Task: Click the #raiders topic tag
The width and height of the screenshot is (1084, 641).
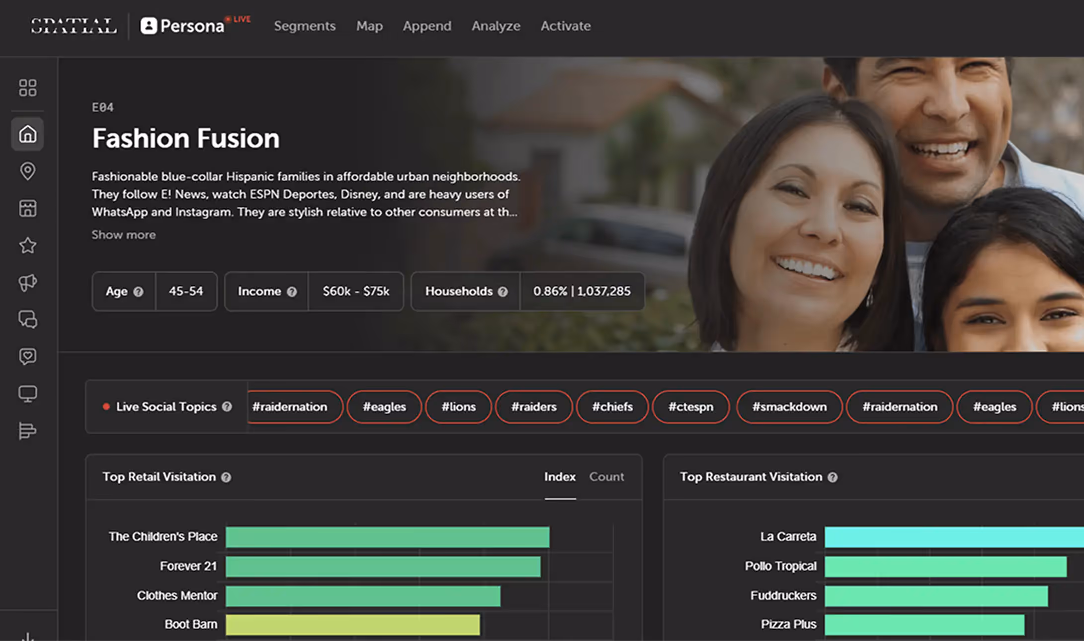Action: point(534,406)
